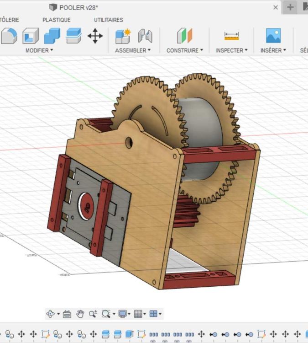Activate the Pan hand tool
Viewport: 308px width, 343px height.
pyautogui.click(x=80, y=314)
